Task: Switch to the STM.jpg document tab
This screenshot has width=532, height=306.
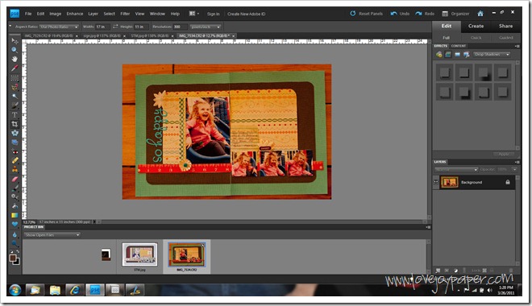Action: [x=150, y=35]
